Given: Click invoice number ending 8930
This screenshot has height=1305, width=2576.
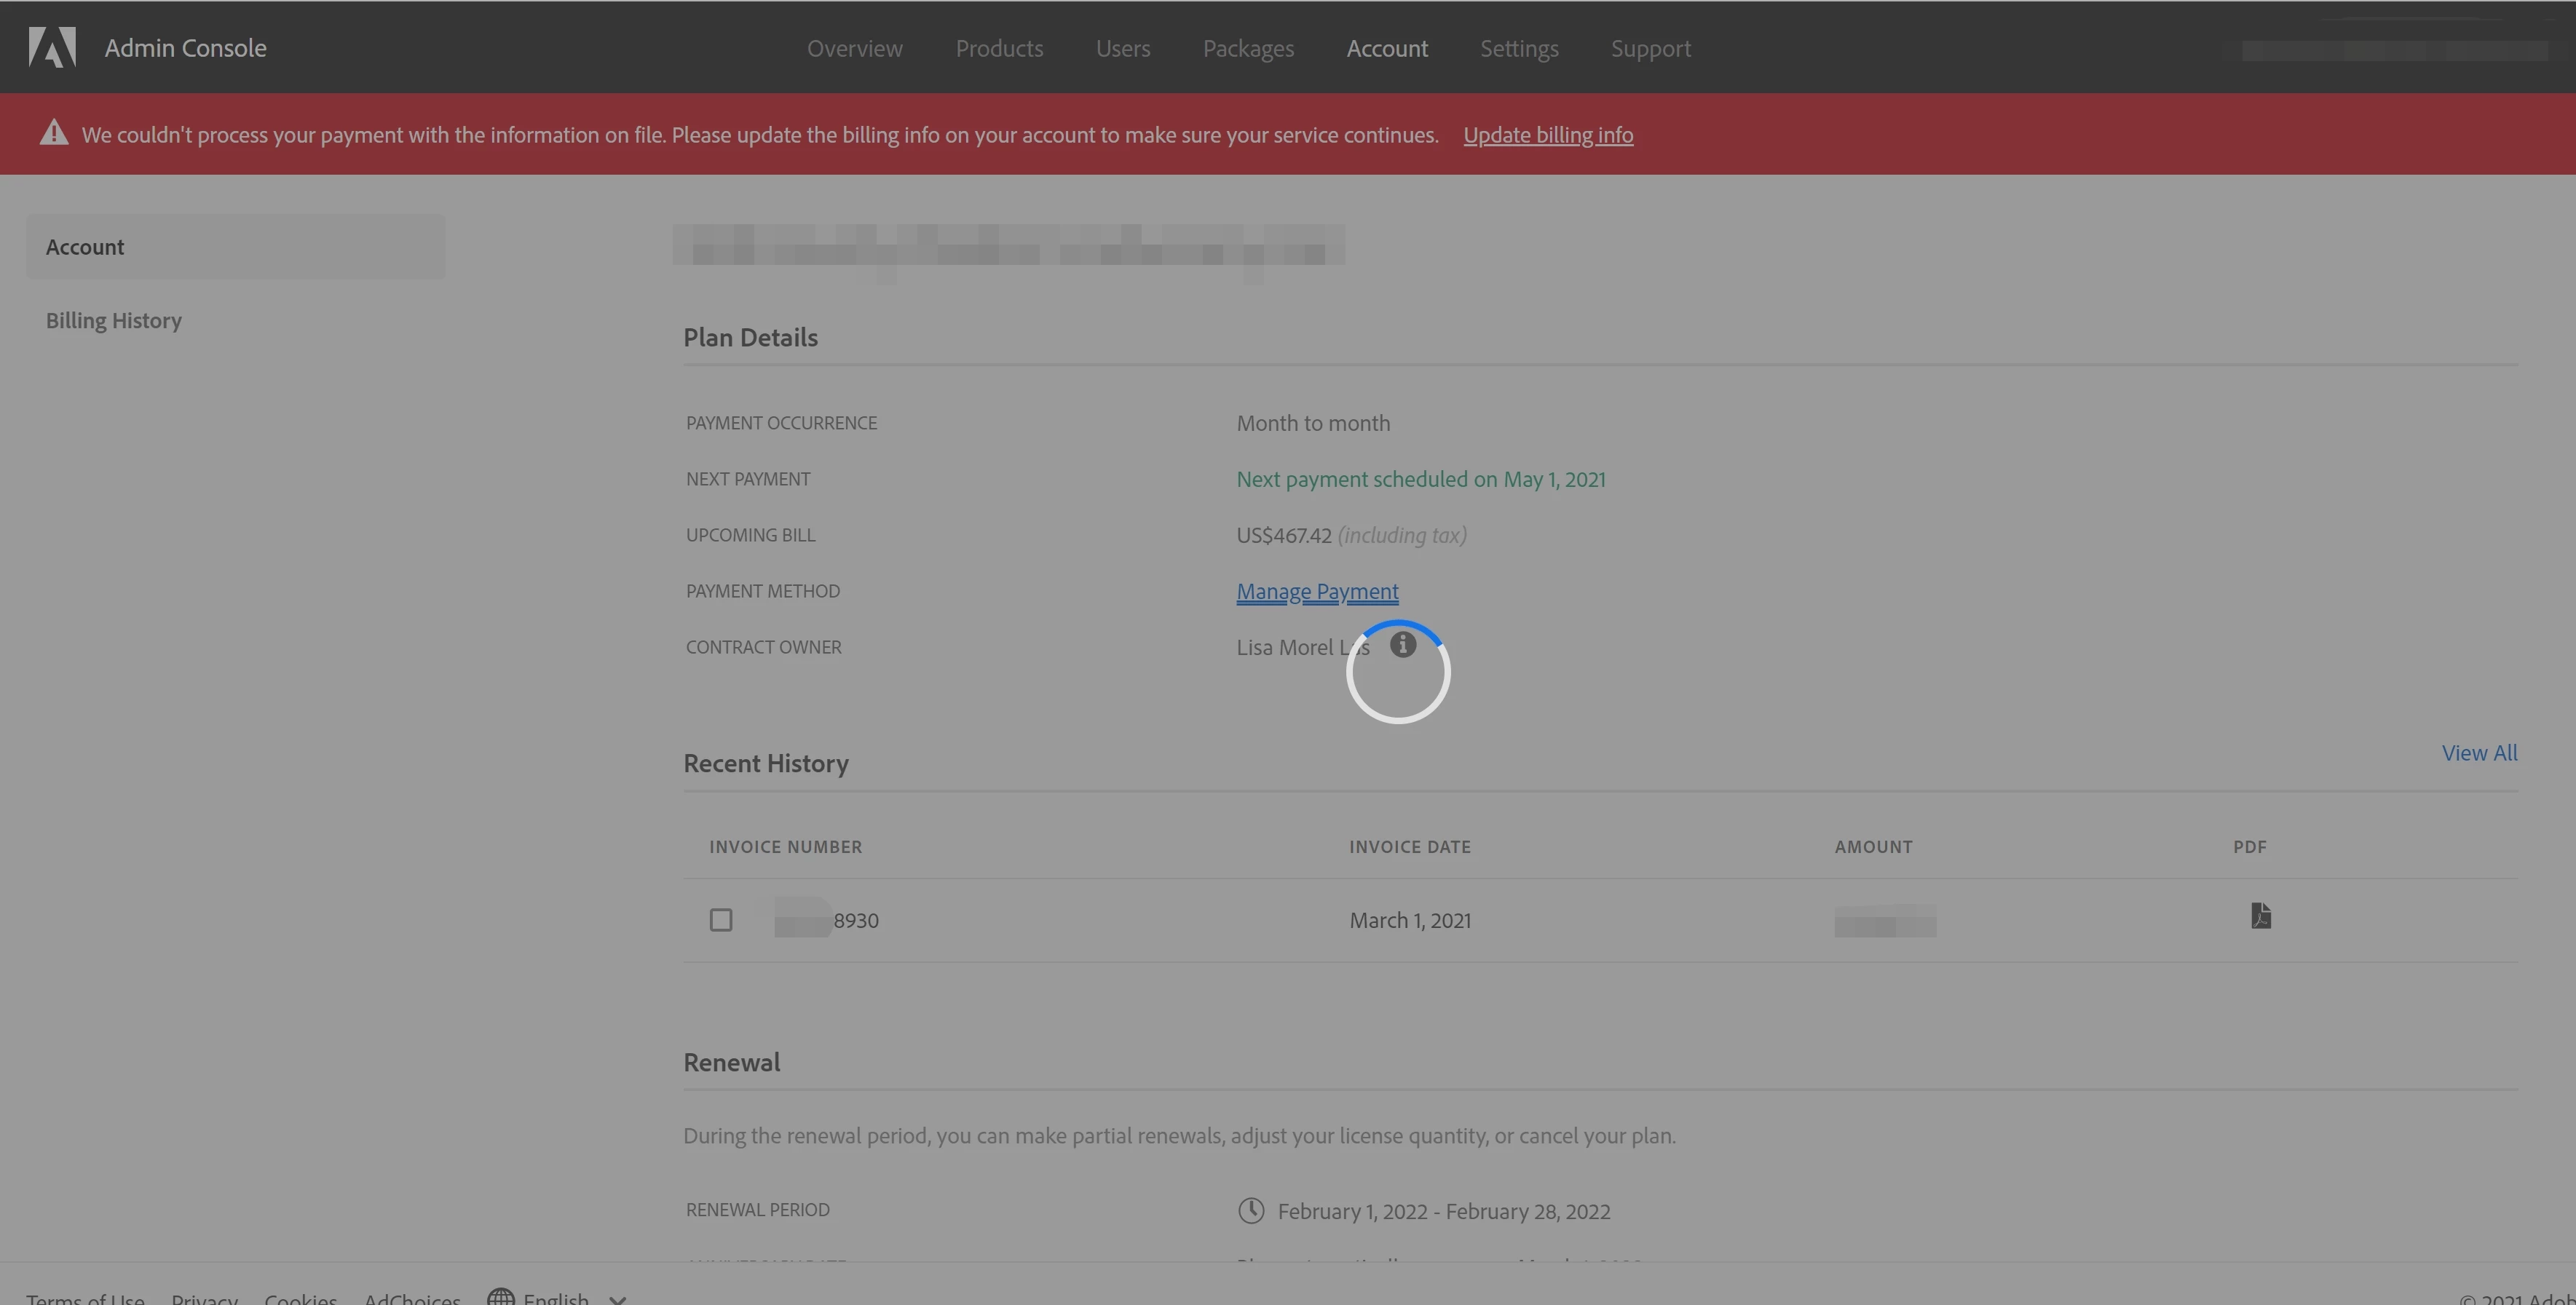Looking at the screenshot, I should click(x=826, y=920).
